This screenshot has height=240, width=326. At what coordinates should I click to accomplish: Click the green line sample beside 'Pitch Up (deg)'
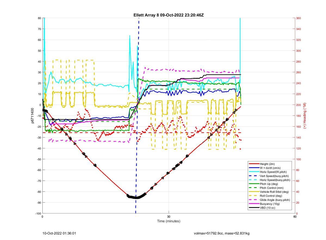pos(254,184)
